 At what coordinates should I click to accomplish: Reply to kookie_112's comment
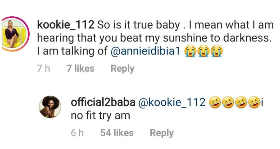pyautogui.click(x=123, y=68)
